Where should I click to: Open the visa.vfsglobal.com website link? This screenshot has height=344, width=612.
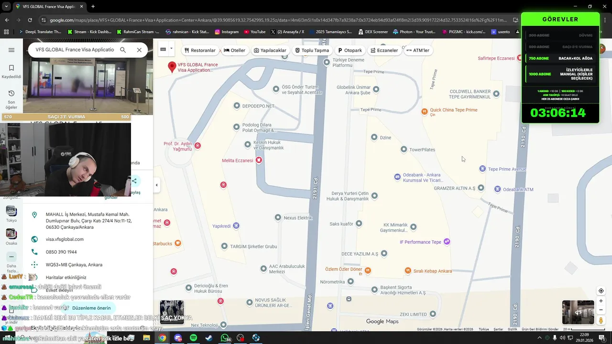(65, 239)
